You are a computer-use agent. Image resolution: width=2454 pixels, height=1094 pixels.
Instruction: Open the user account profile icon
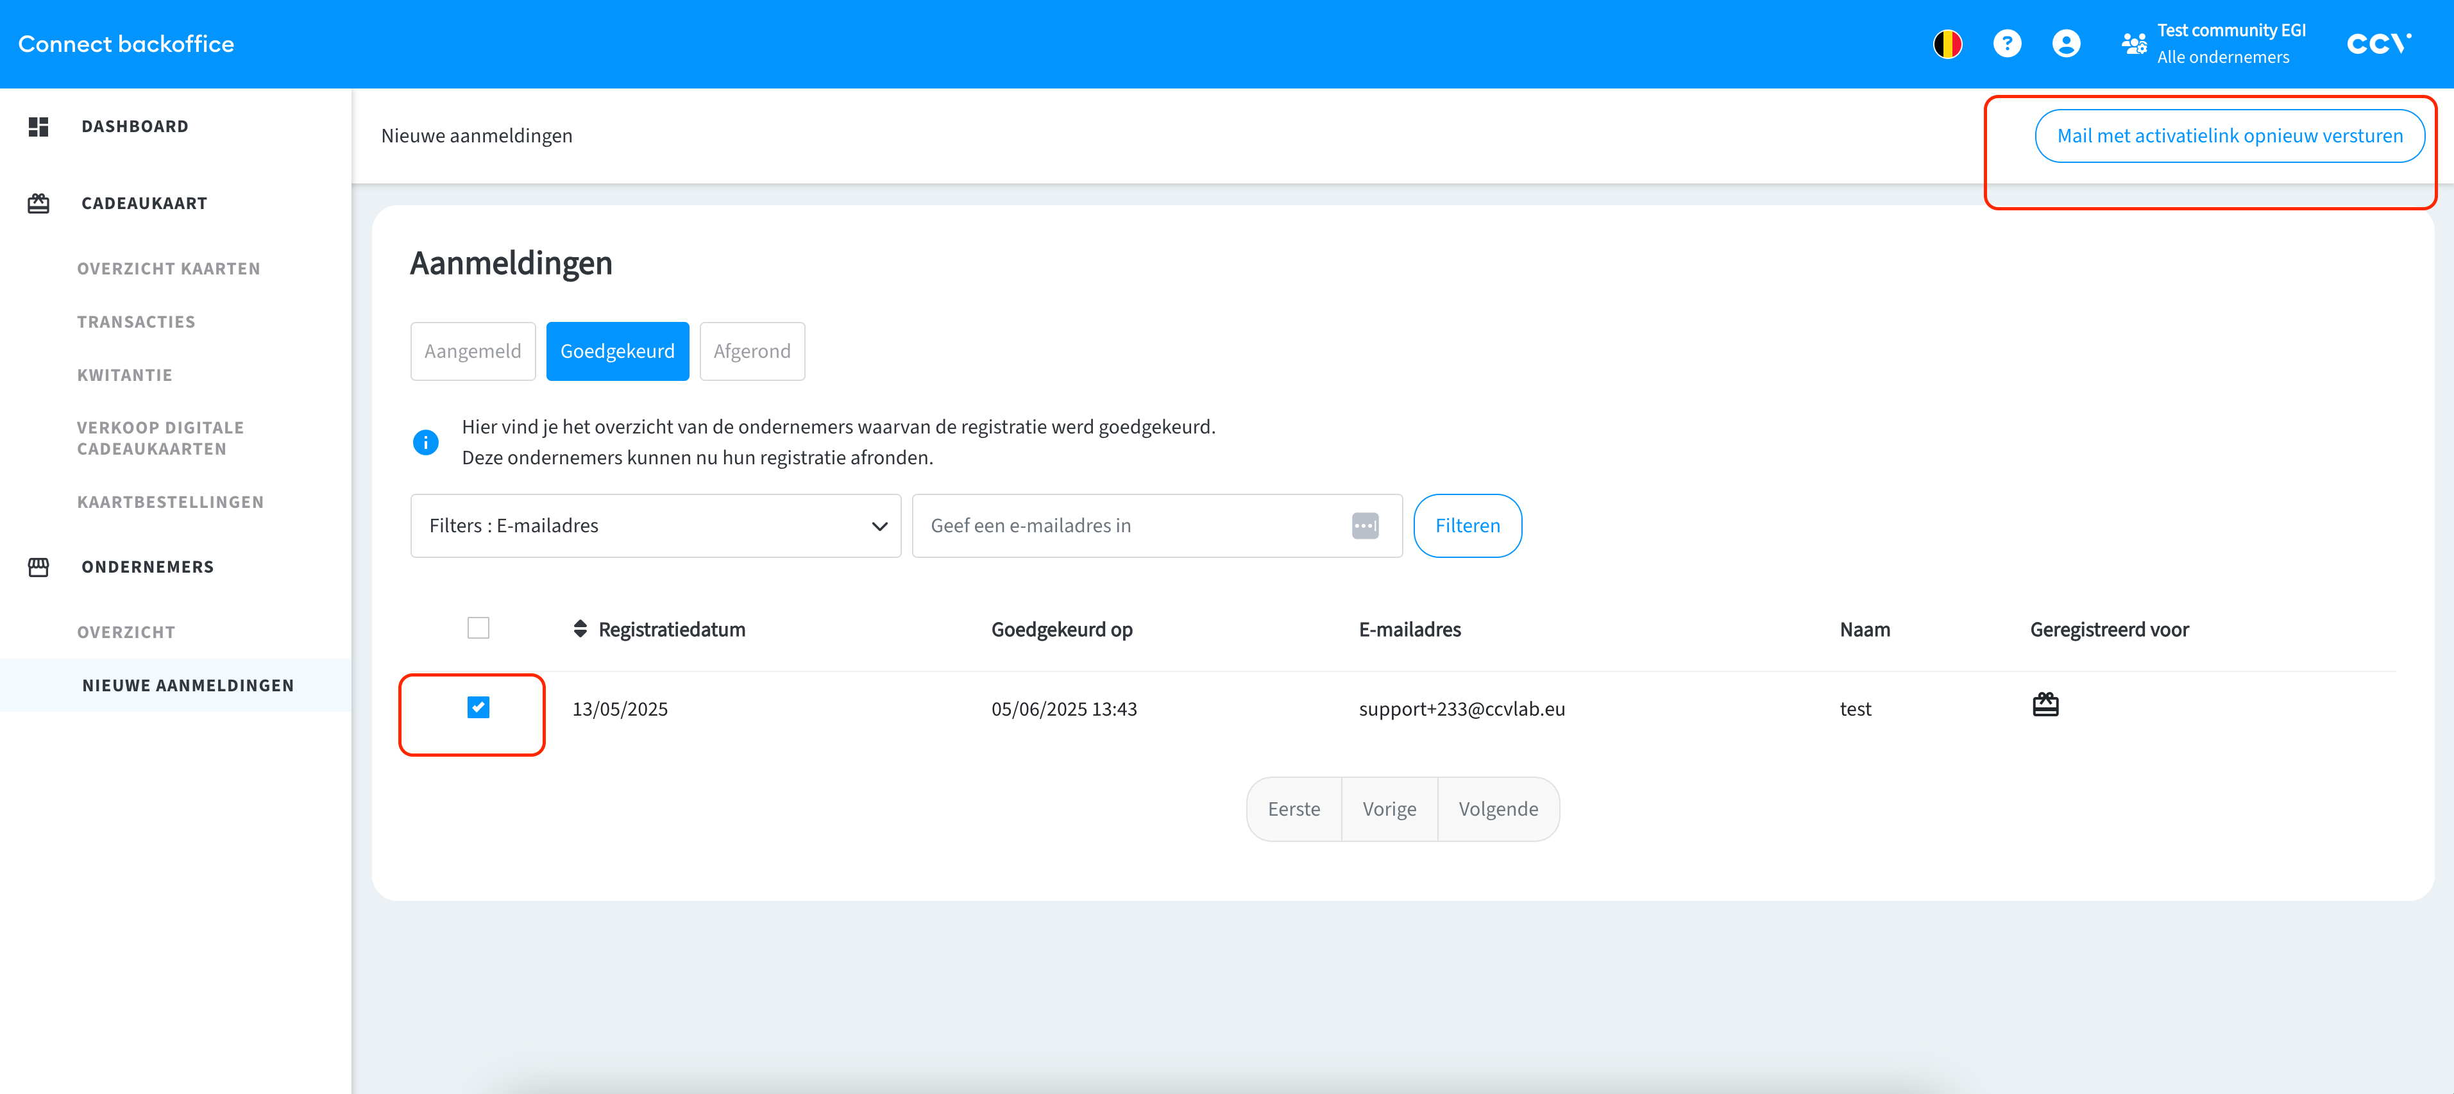[2065, 44]
